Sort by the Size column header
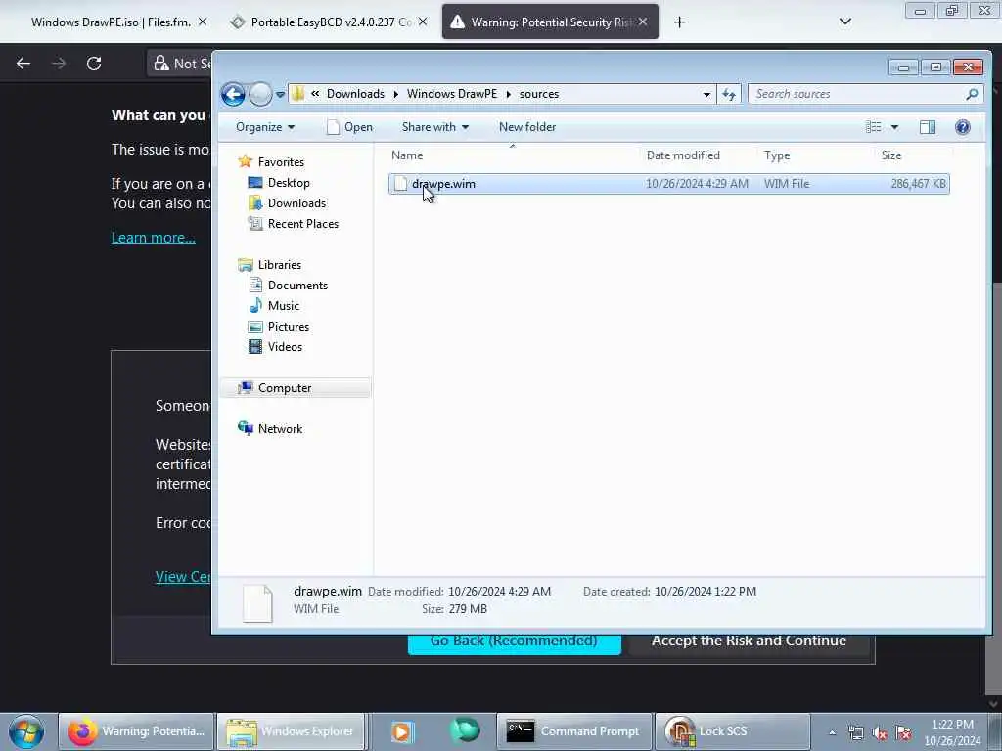Image resolution: width=1002 pixels, height=751 pixels. tap(891, 155)
